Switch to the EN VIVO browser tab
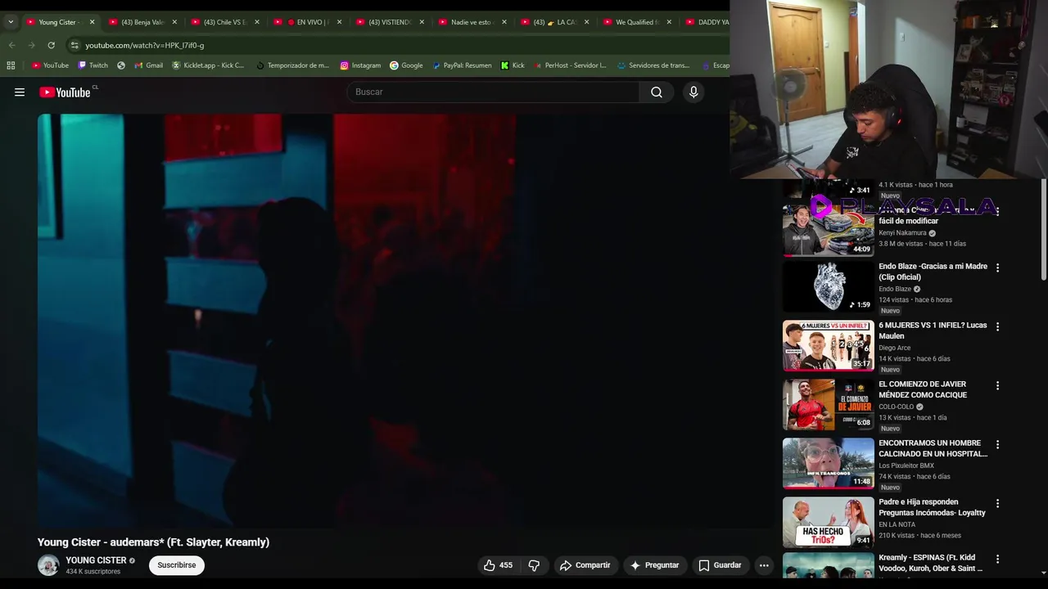Screen dimensions: 1048x589 point(306,22)
